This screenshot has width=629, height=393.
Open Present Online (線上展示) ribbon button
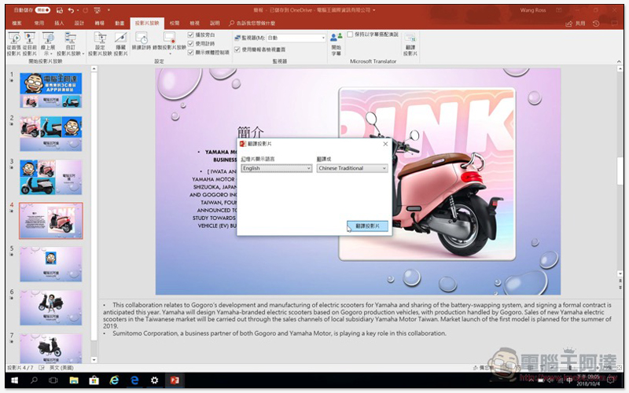click(x=48, y=44)
